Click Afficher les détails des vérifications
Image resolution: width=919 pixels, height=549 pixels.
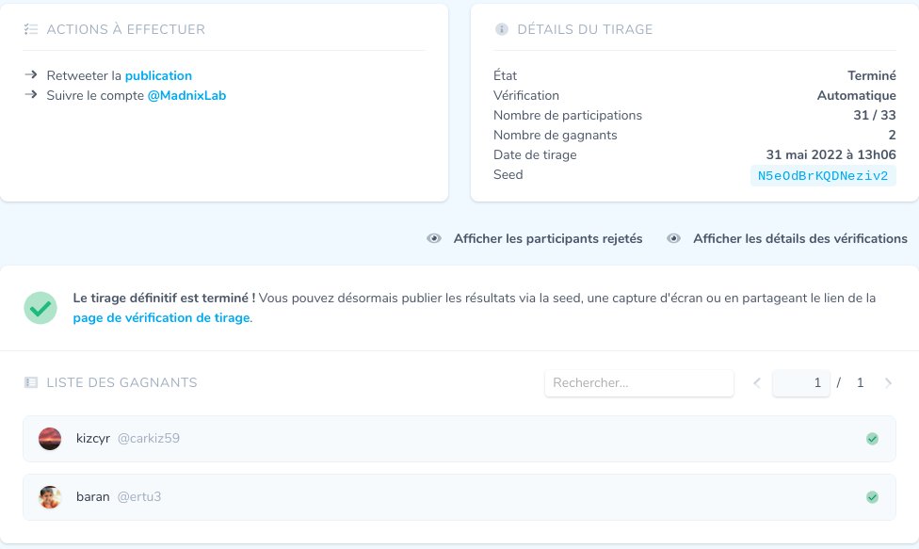coord(800,238)
